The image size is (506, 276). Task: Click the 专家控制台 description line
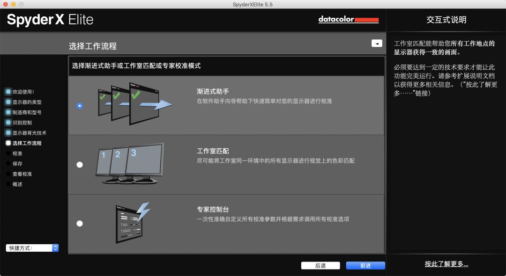click(x=273, y=219)
